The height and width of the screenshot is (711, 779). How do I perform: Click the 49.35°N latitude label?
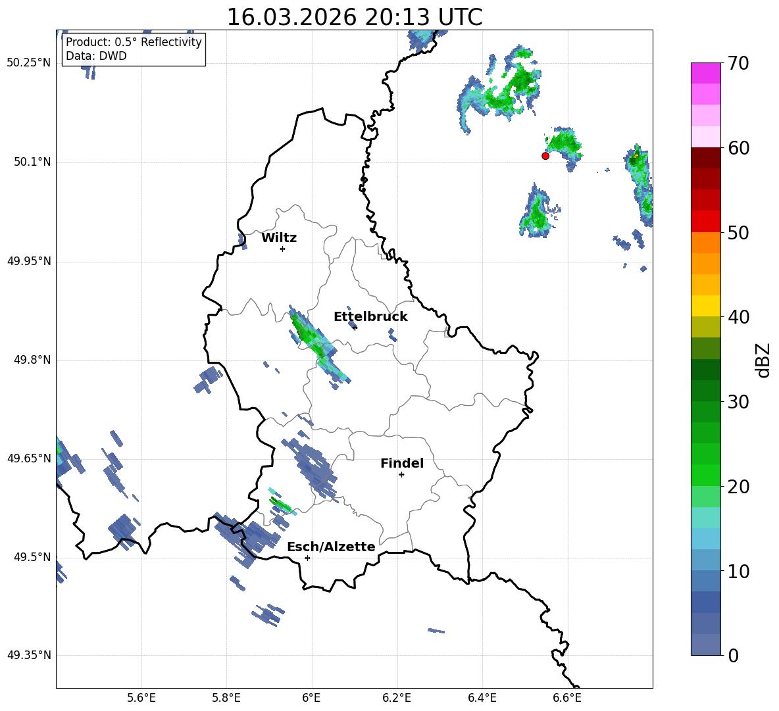[28, 655]
